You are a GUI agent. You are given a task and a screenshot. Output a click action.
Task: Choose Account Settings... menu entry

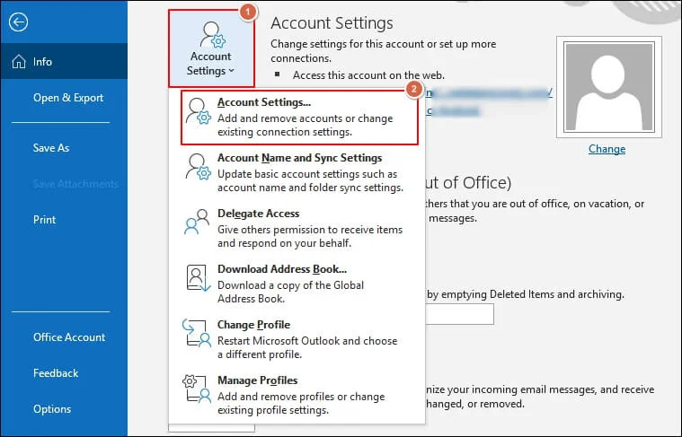point(299,118)
